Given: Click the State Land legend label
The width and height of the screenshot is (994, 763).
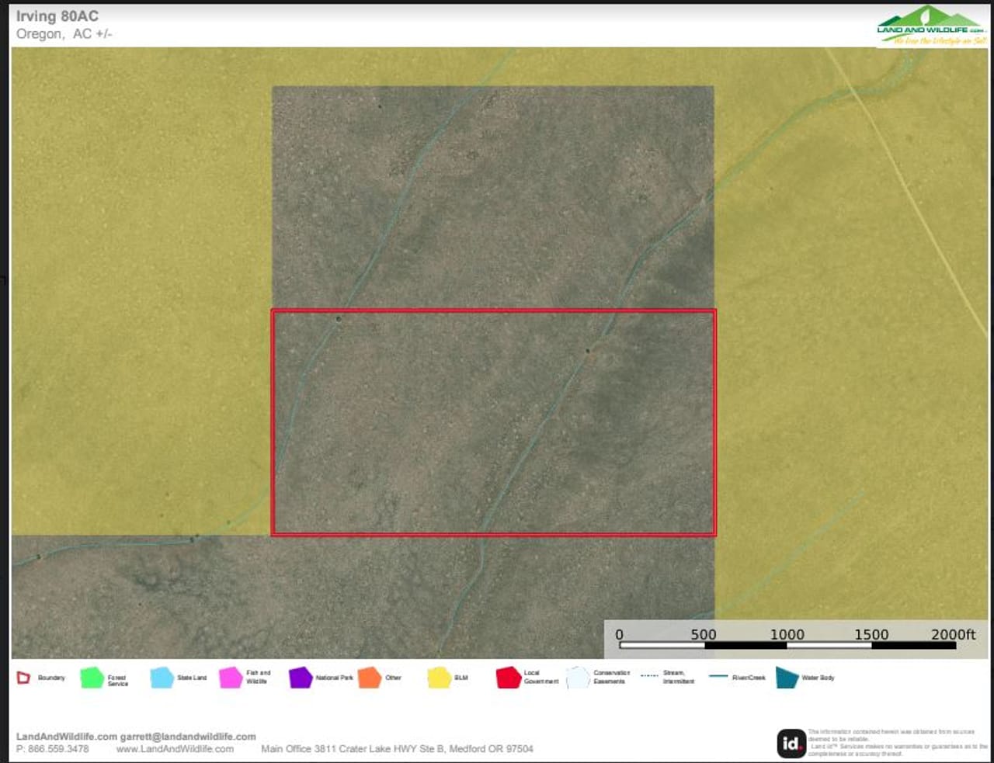Looking at the screenshot, I should pos(192,678).
